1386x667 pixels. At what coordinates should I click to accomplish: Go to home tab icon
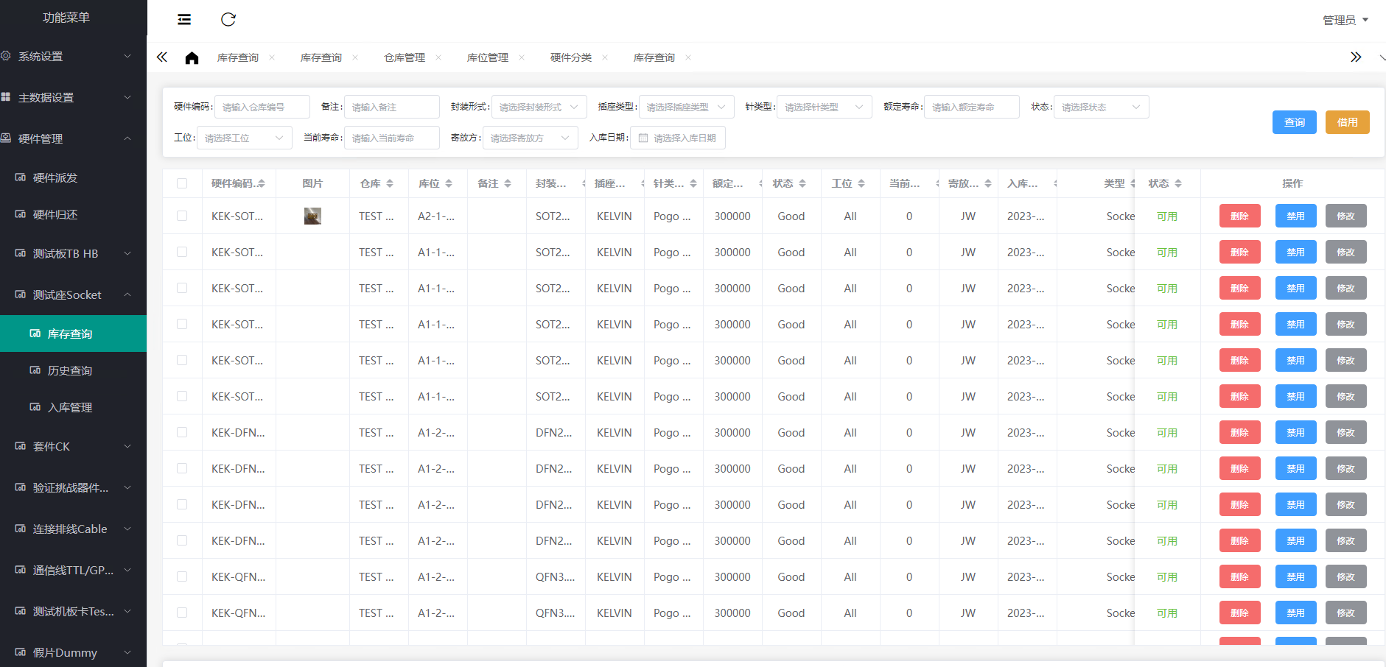click(x=192, y=58)
